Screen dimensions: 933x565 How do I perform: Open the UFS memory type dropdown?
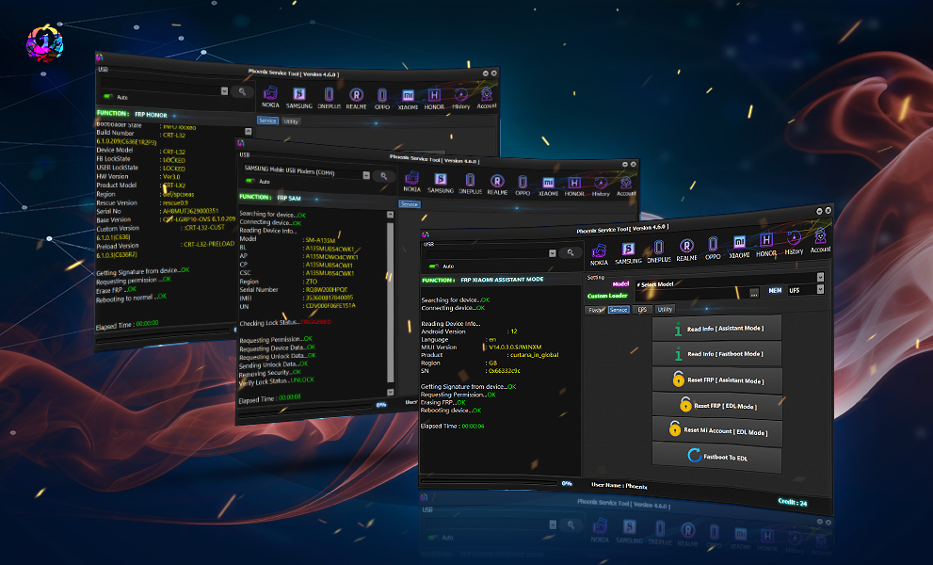(x=819, y=289)
